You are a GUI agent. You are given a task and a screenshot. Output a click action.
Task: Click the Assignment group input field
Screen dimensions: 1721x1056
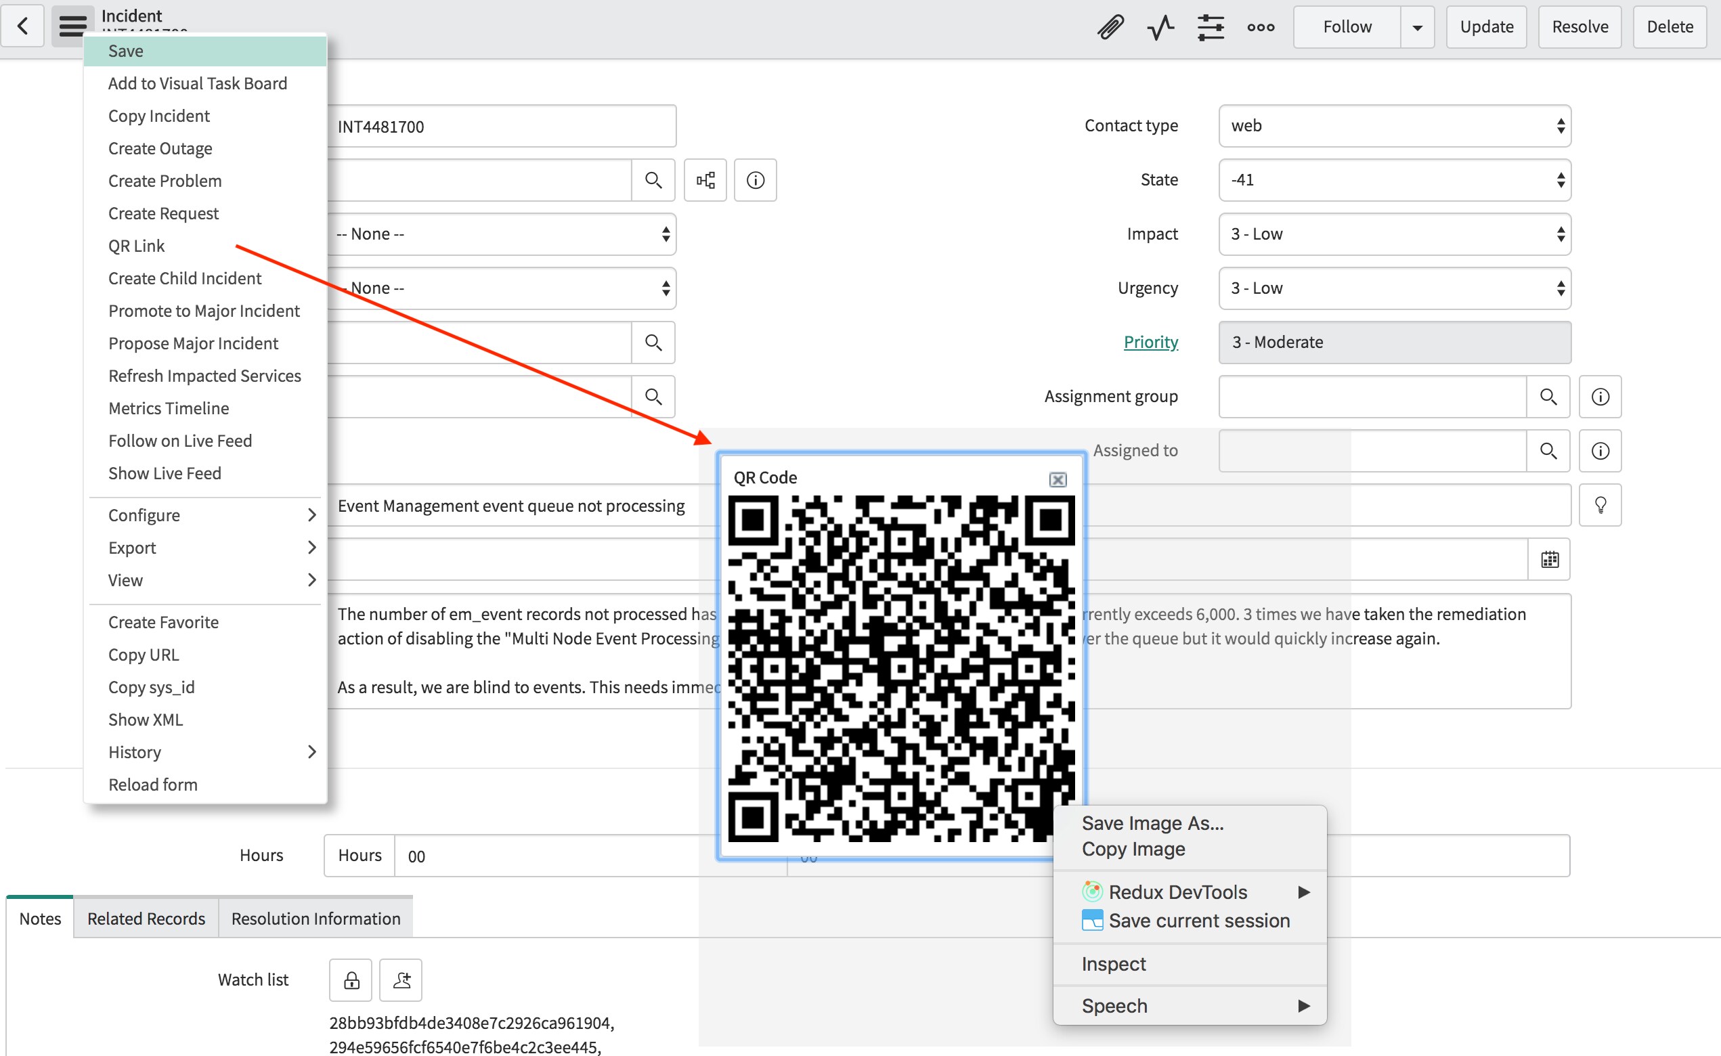(1372, 397)
